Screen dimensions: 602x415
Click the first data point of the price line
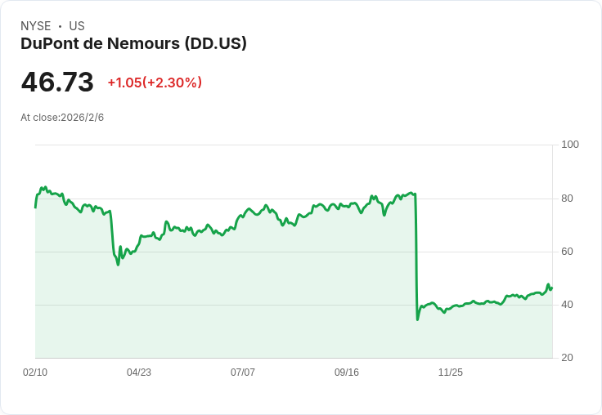point(35,207)
